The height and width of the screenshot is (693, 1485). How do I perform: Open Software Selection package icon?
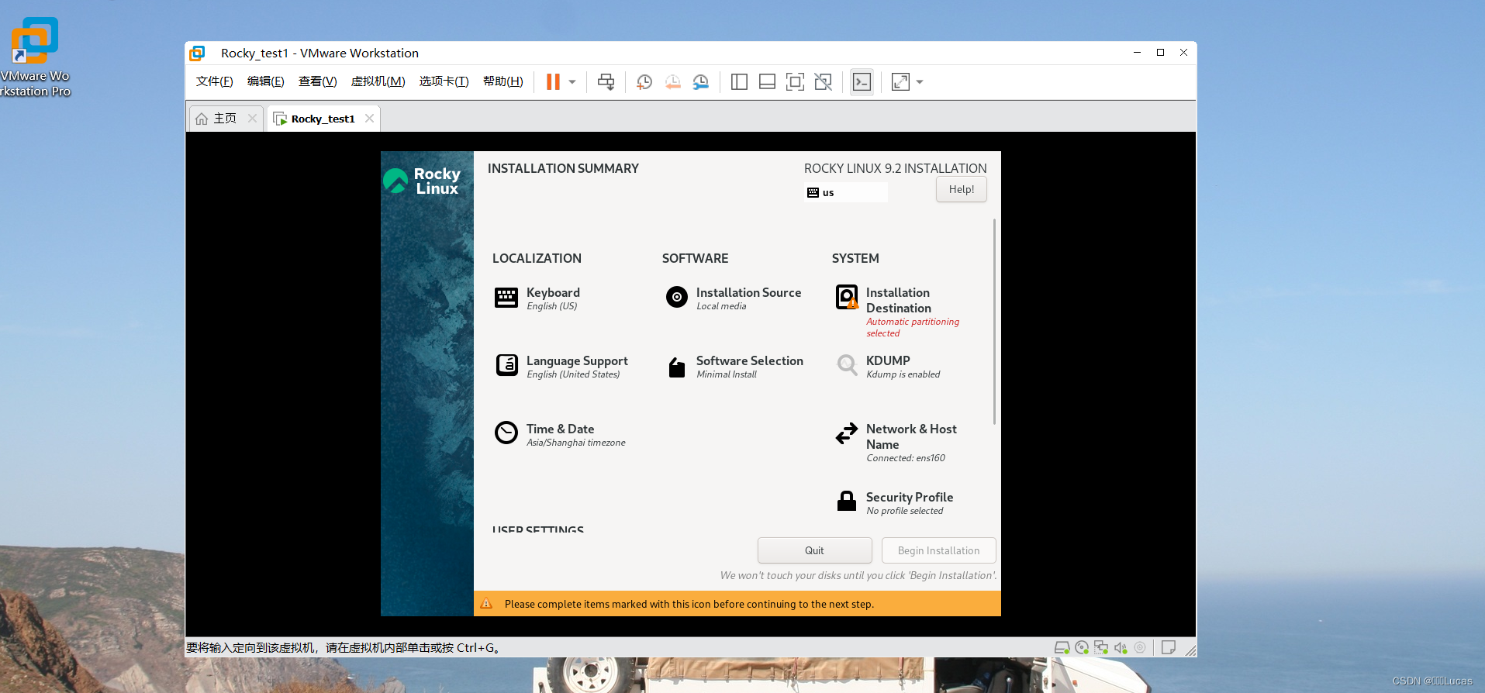[x=677, y=367]
